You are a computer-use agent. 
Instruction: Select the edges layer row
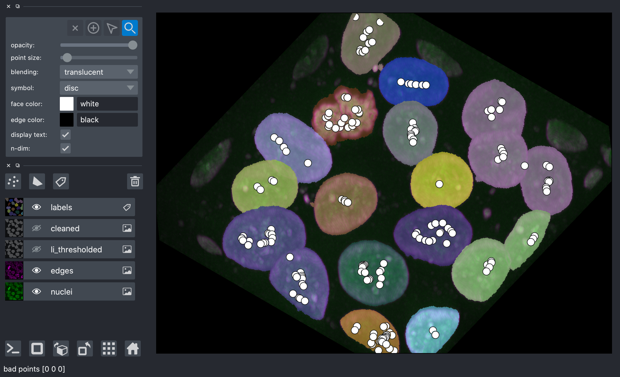(x=70, y=271)
